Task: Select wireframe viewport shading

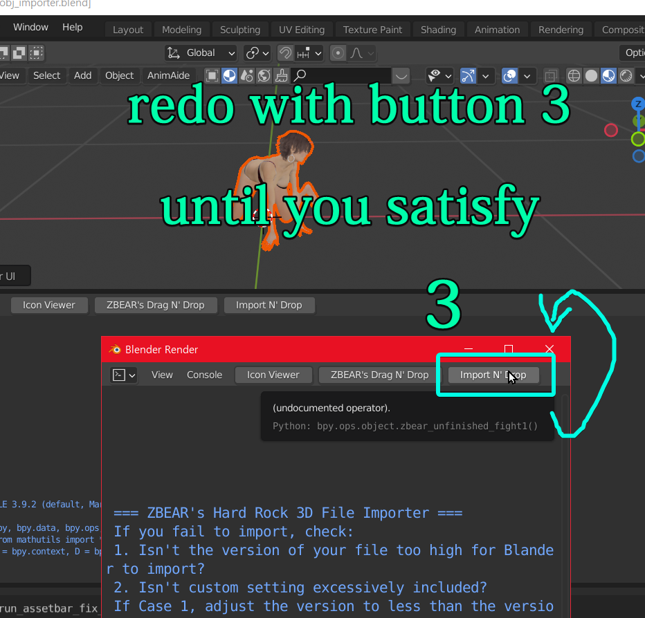Action: pyautogui.click(x=574, y=75)
